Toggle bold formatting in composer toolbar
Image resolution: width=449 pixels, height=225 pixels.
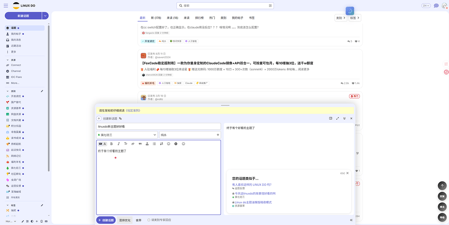111,144
